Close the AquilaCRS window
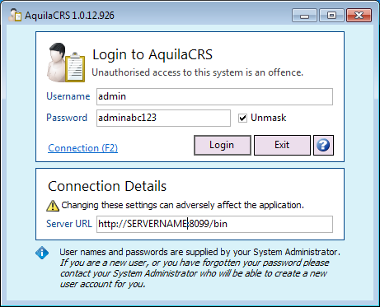The height and width of the screenshot is (307, 380). pyautogui.click(x=359, y=16)
